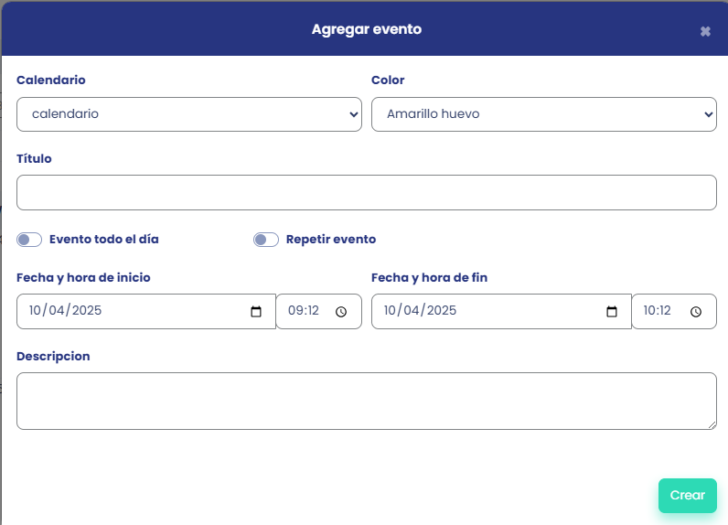Image resolution: width=728 pixels, height=525 pixels.
Task: Click the 10:12 end time value
Action: point(658,311)
